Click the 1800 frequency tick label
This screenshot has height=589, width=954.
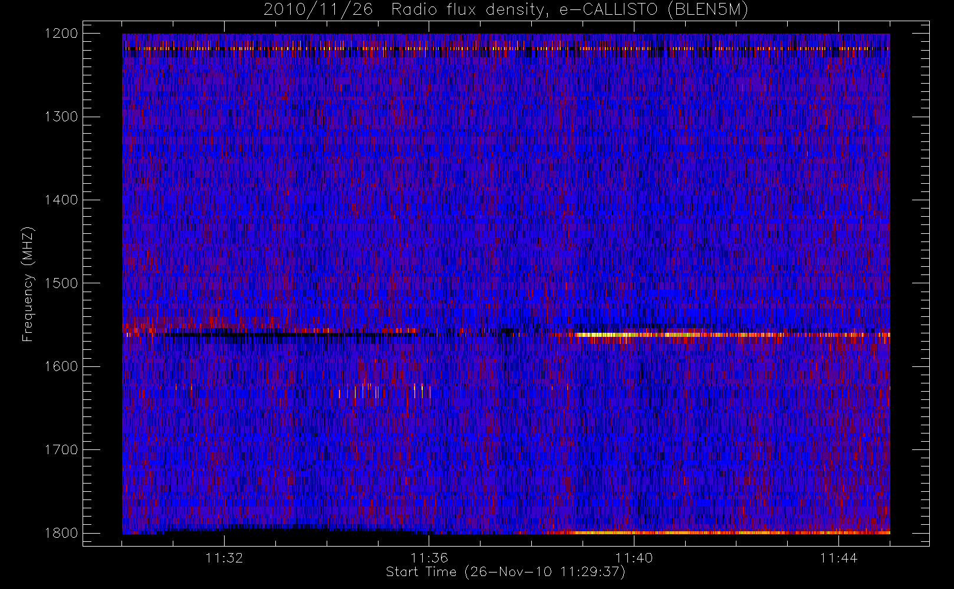[61, 533]
